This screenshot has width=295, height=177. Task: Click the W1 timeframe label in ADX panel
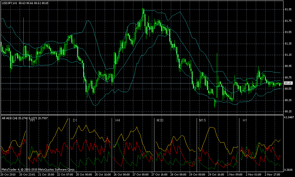click(x=32, y=120)
